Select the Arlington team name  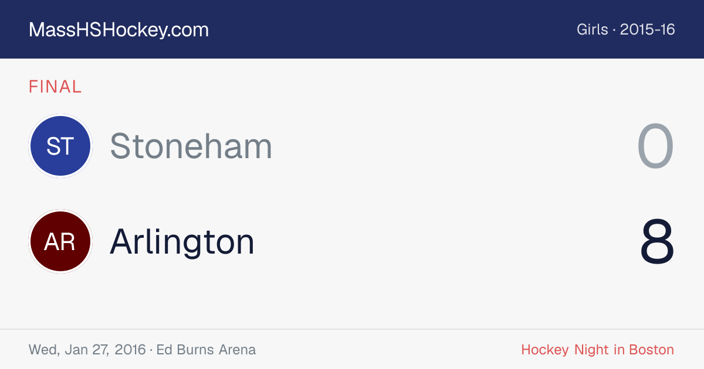pyautogui.click(x=182, y=241)
